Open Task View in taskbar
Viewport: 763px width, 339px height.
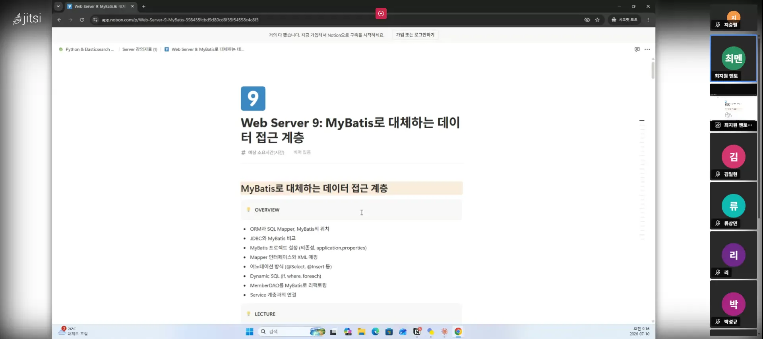tap(333, 332)
